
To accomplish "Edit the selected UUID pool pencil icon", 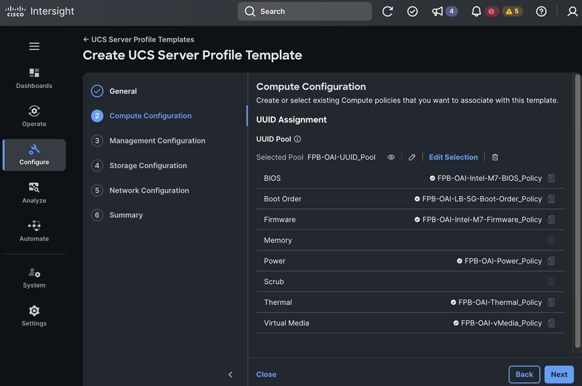I will tap(412, 158).
